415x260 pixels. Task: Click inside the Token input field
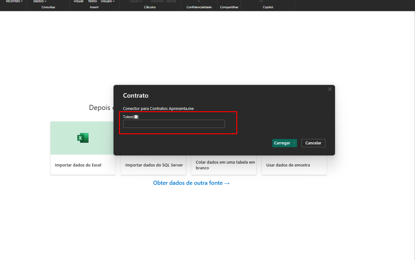(174, 124)
